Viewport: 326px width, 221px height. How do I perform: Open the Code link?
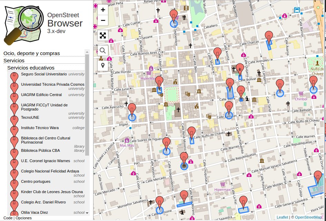pos(8,218)
